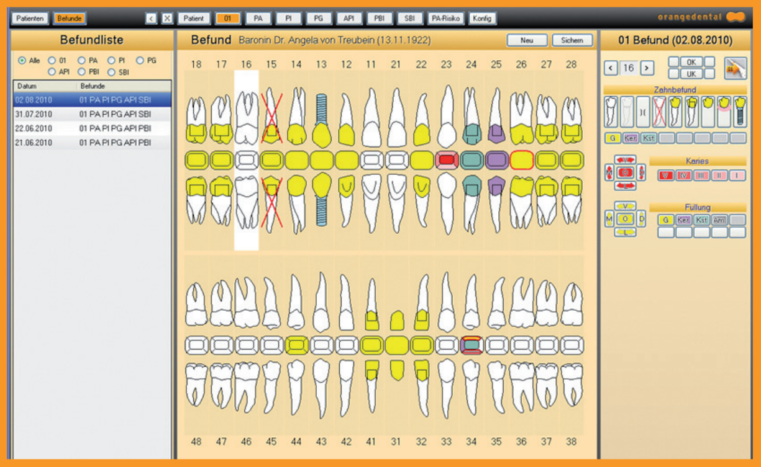
Task: Choose caries grade V red swatch
Action: point(666,176)
